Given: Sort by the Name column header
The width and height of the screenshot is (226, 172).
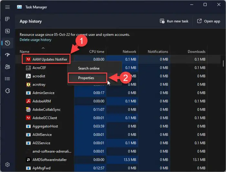Looking at the screenshot, I should (x=25, y=52).
